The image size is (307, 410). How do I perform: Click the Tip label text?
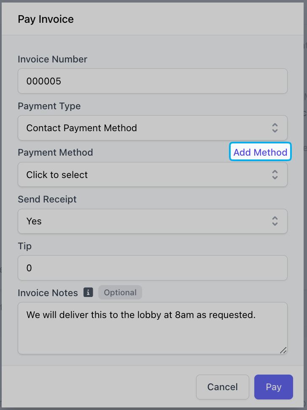tap(24, 246)
